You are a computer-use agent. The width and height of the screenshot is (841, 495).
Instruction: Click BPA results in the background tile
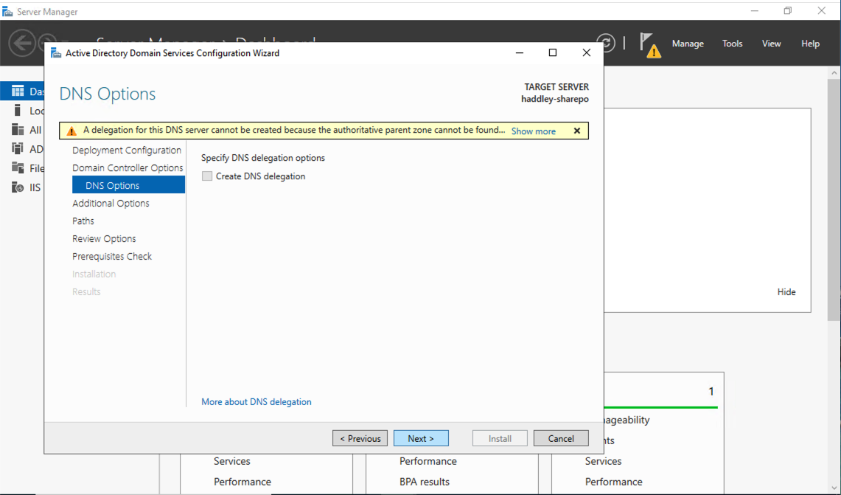click(425, 482)
